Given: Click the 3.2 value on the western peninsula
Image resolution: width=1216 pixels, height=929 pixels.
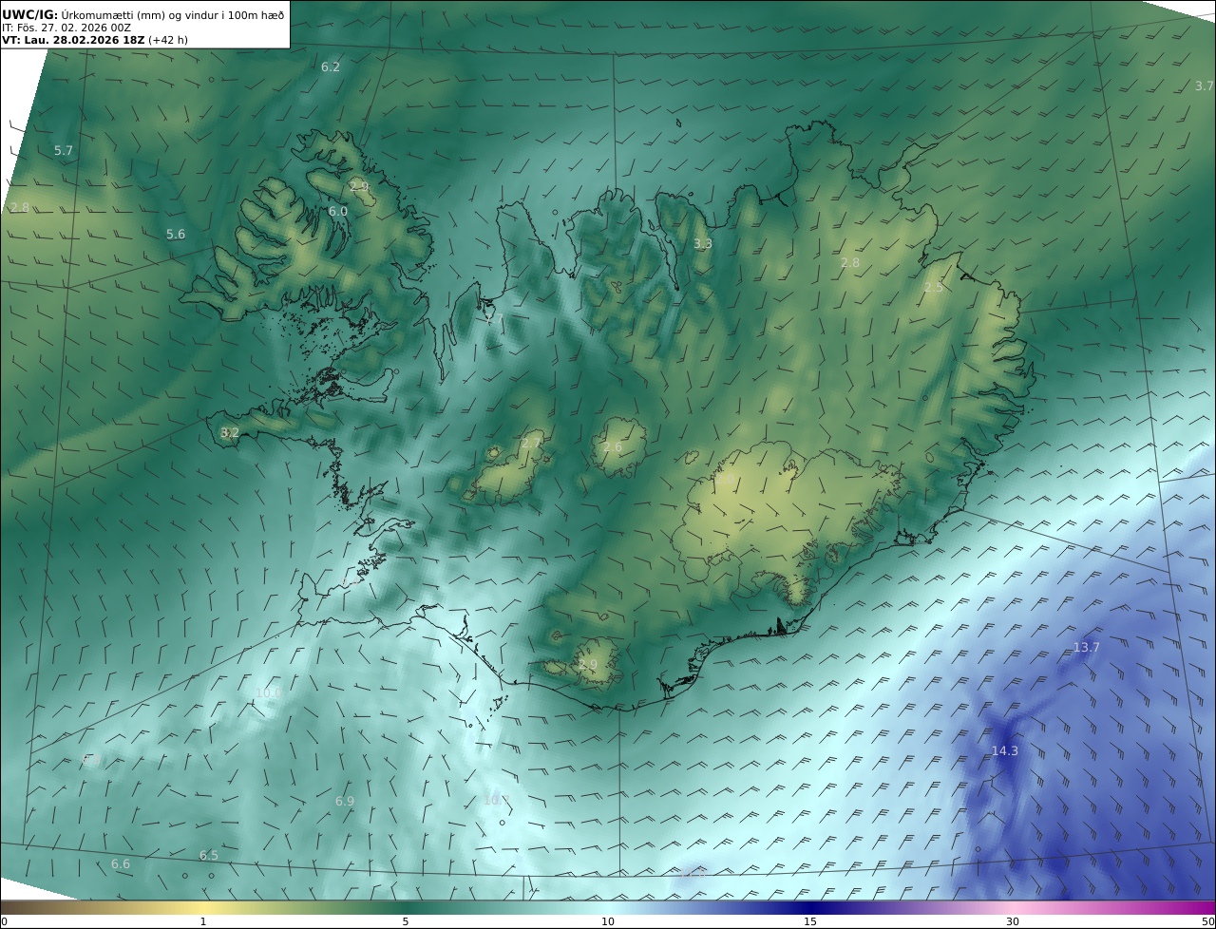Looking at the screenshot, I should coord(230,432).
